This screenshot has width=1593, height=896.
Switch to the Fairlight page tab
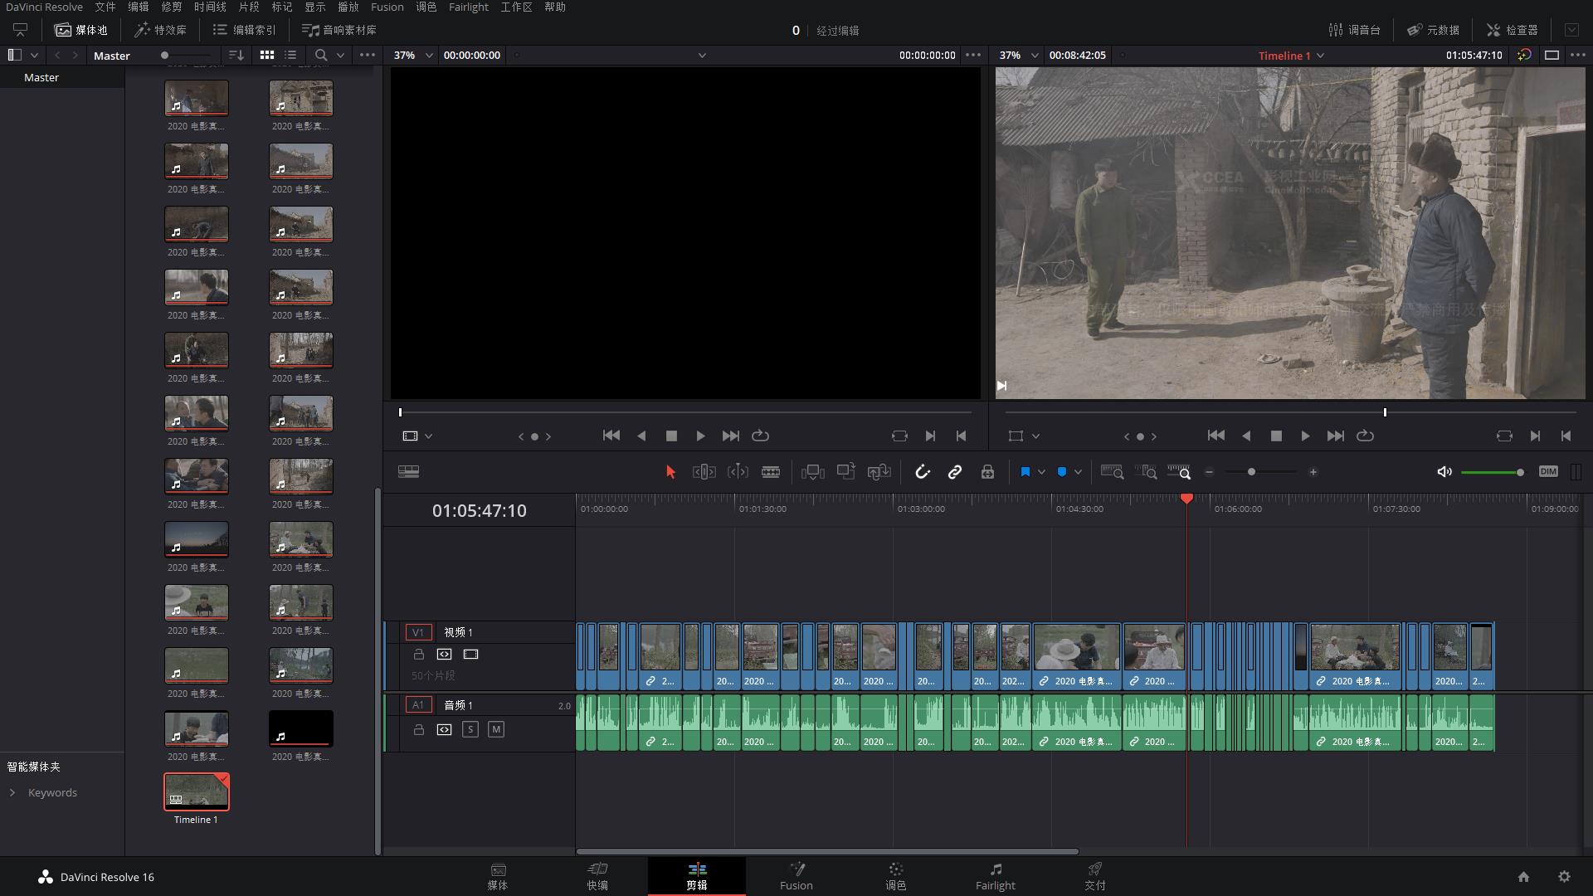995,875
